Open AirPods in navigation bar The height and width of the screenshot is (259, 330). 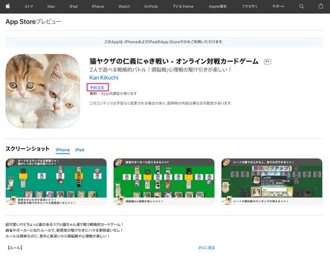pos(151,7)
